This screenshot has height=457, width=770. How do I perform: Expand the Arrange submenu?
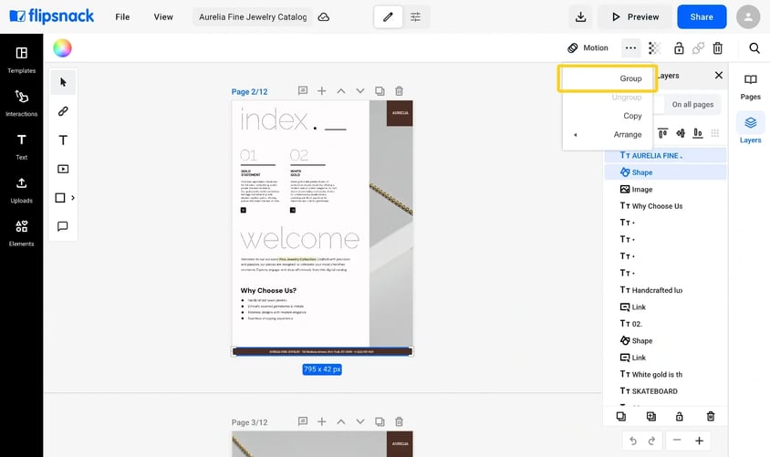tap(608, 134)
